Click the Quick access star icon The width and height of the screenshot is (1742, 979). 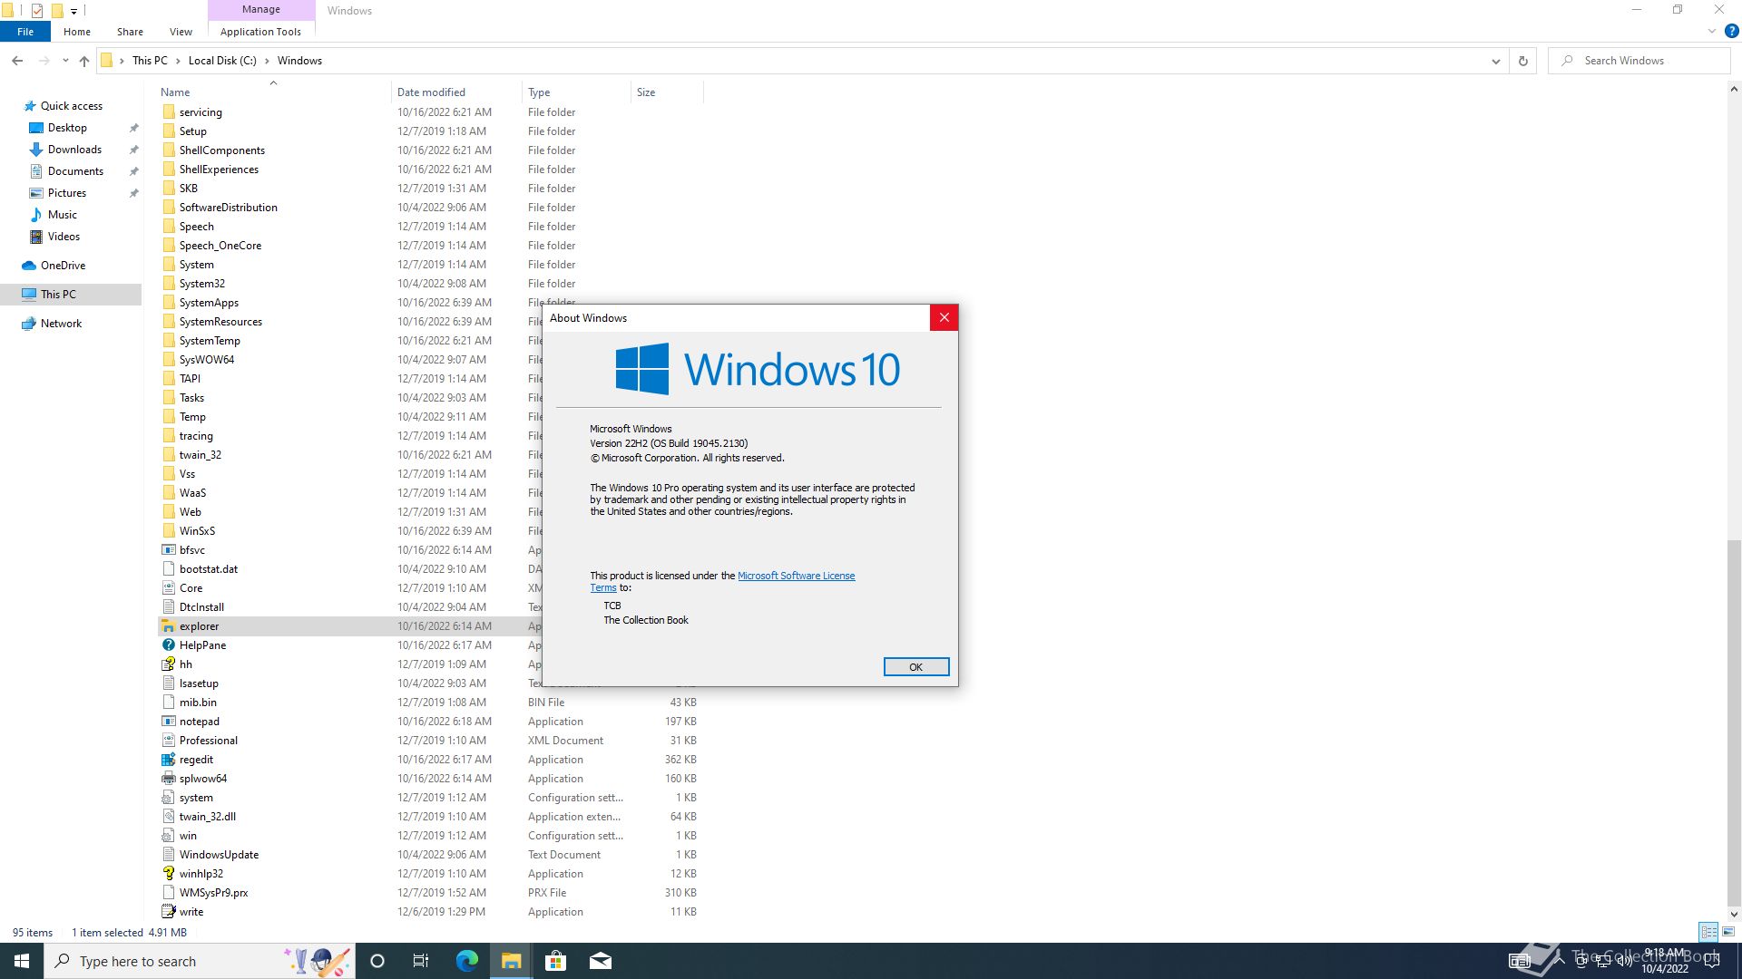coord(30,106)
